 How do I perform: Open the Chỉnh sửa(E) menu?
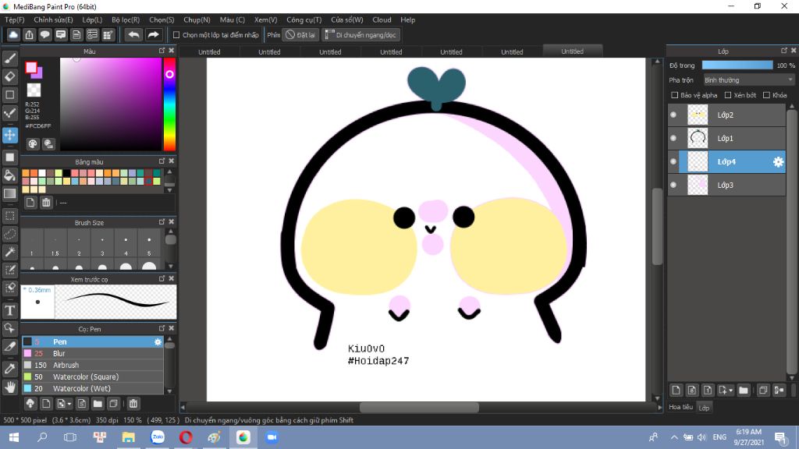(x=54, y=19)
